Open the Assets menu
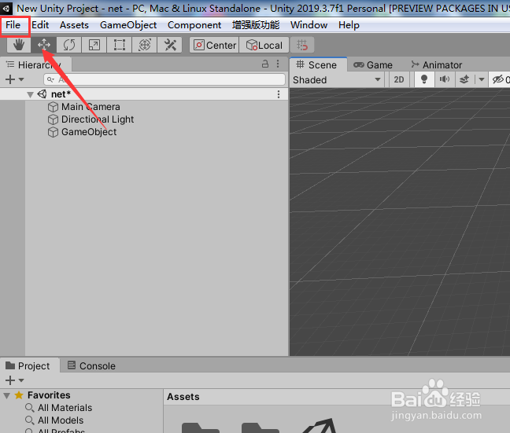Viewport: 510px width, 433px height. coord(74,25)
